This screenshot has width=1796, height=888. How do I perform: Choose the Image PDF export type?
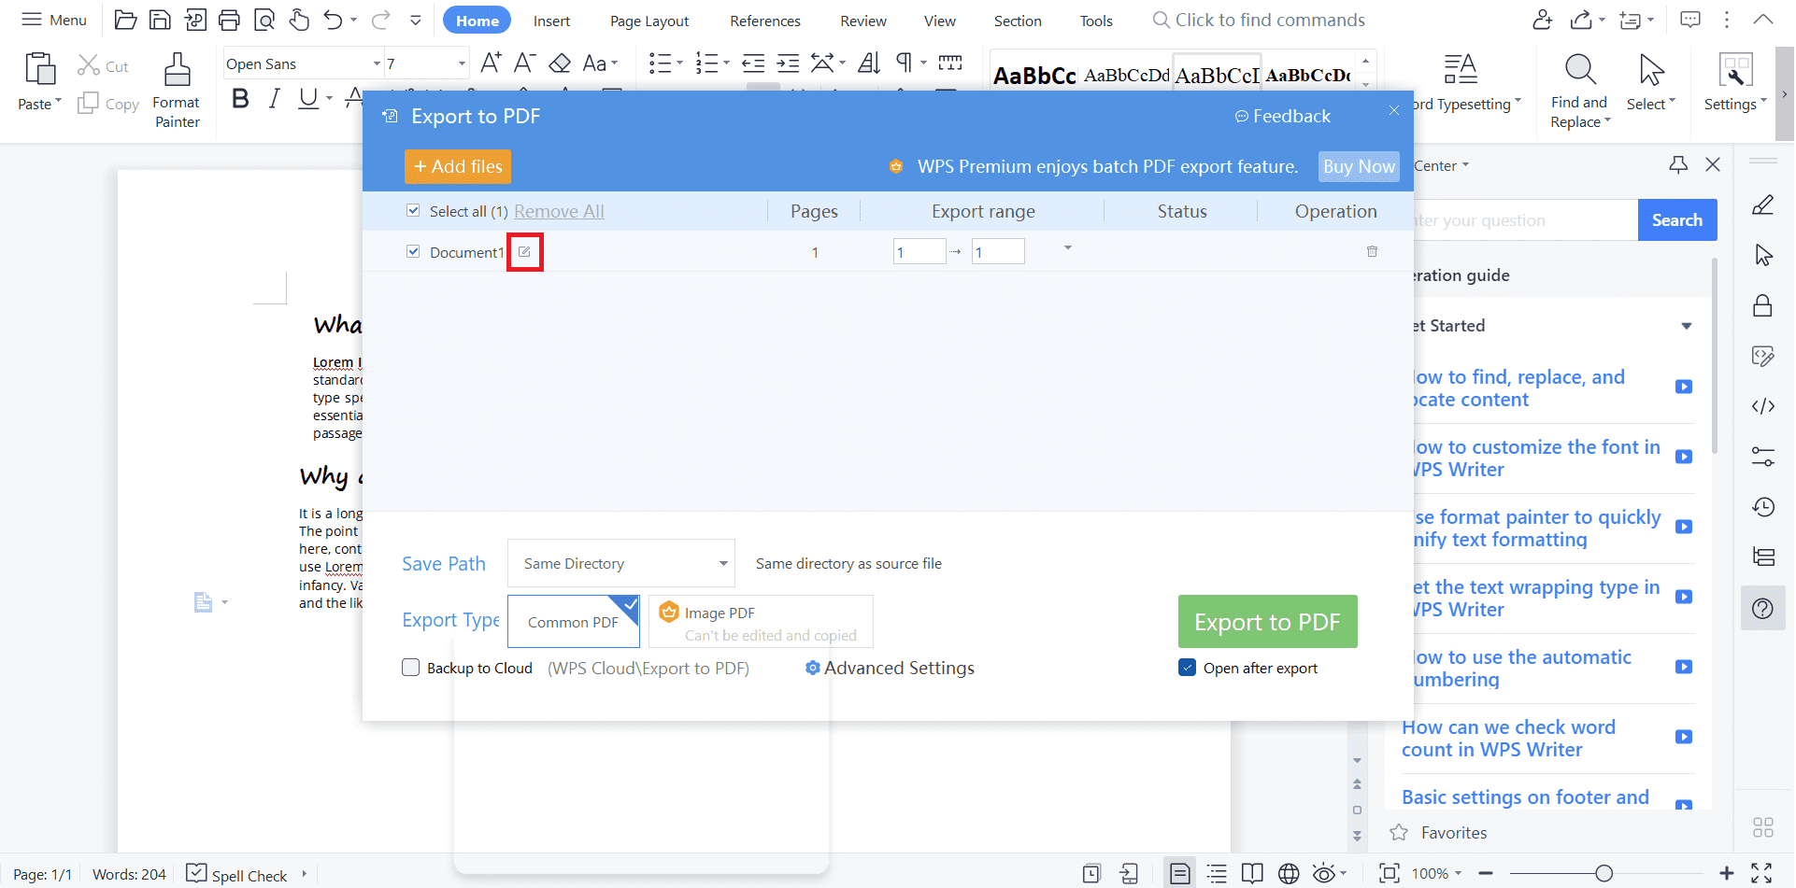pos(761,622)
